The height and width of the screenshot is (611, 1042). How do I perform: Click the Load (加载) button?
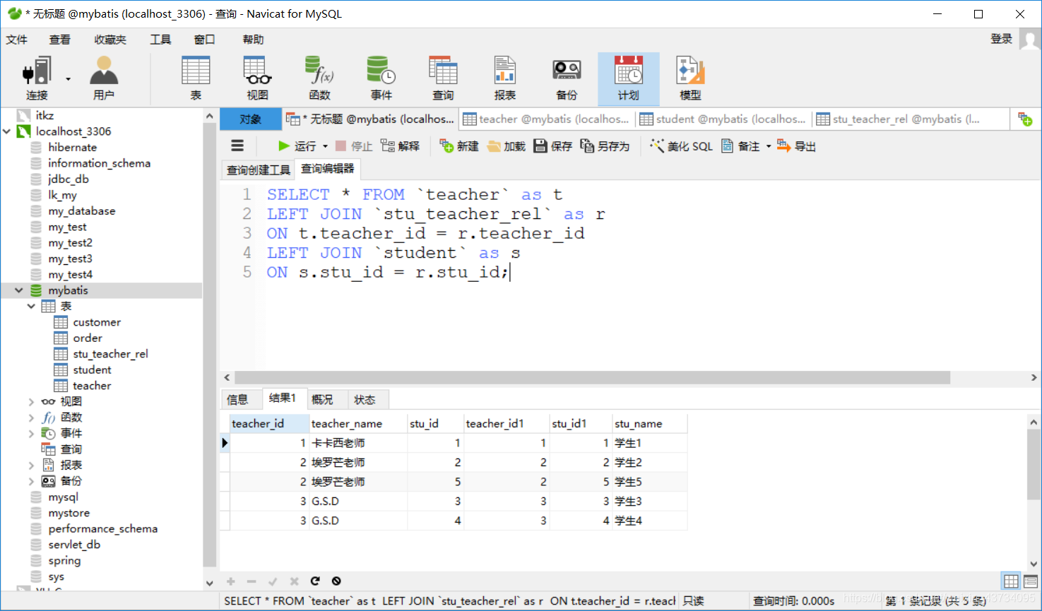506,146
